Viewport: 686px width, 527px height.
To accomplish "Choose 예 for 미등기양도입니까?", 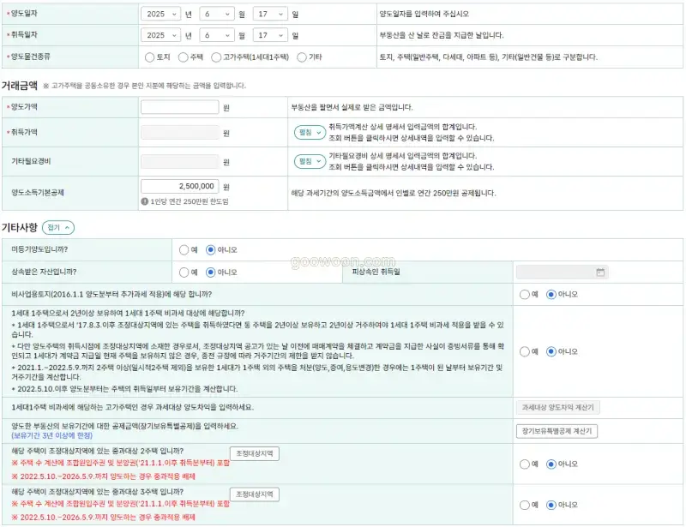I will (184, 249).
